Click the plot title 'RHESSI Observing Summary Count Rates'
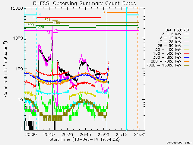 tap(84, 3)
